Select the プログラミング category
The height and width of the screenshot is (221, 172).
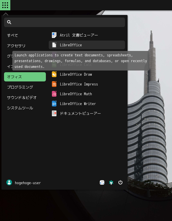(20, 87)
